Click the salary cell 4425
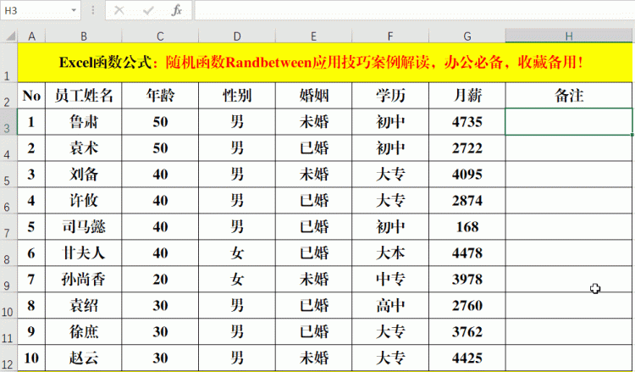The image size is (635, 372). pyautogui.click(x=467, y=358)
